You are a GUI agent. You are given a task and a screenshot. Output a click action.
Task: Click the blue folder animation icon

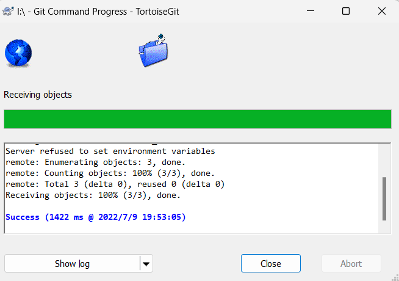point(153,51)
